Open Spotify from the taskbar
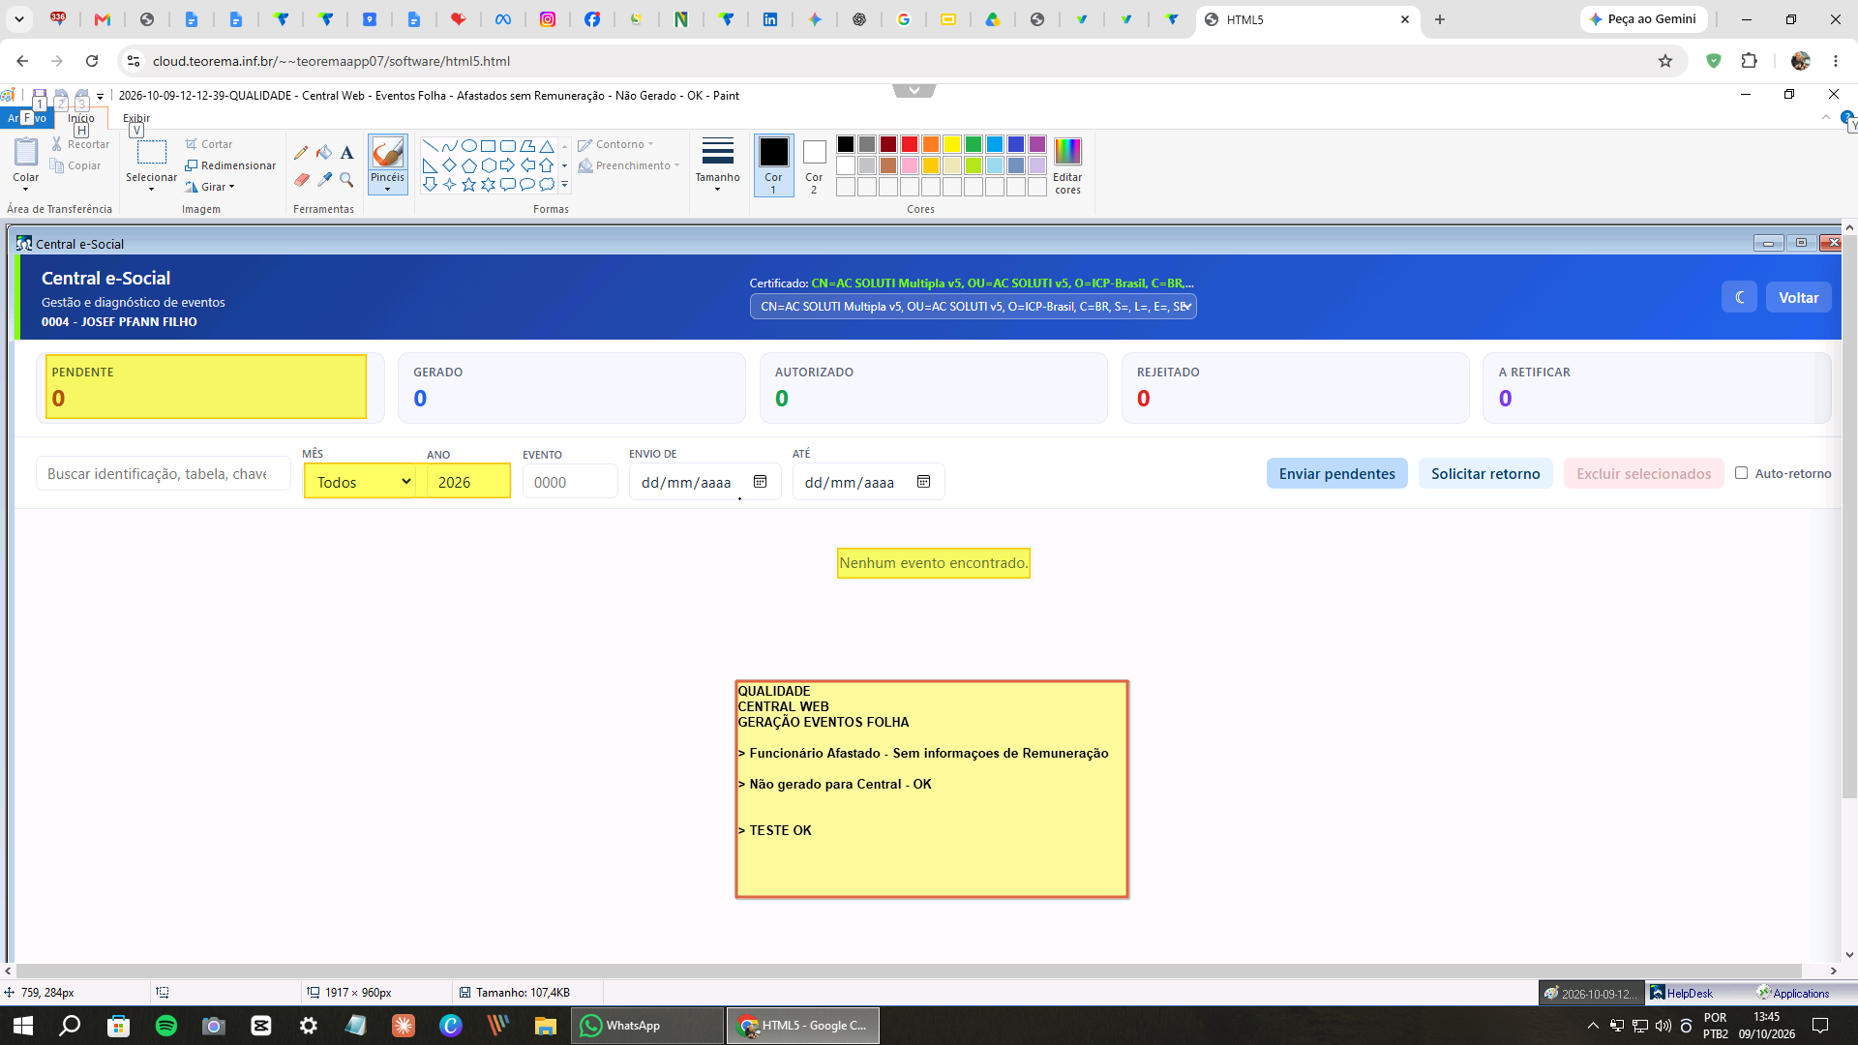This screenshot has height=1045, width=1858. coord(166,1026)
